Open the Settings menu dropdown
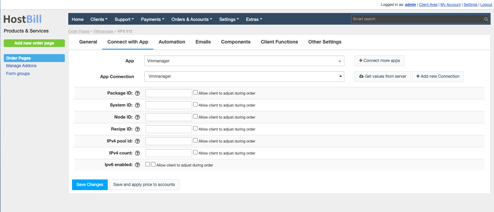The height and width of the screenshot is (212, 494). 229,19
